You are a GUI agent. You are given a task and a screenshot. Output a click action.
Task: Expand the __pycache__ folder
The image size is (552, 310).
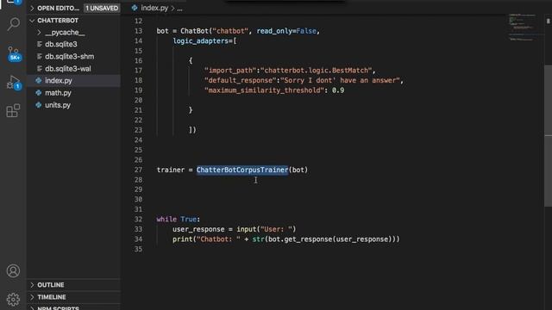point(39,33)
